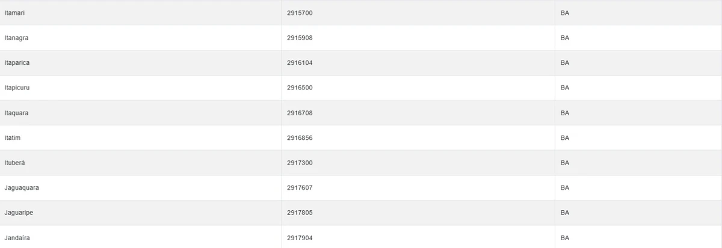Select the Itanagra name cell
Viewport: 722px width, 248px height.
16,38
